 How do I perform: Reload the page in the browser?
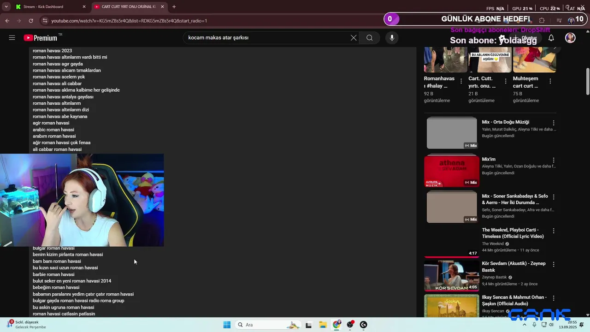(31, 21)
